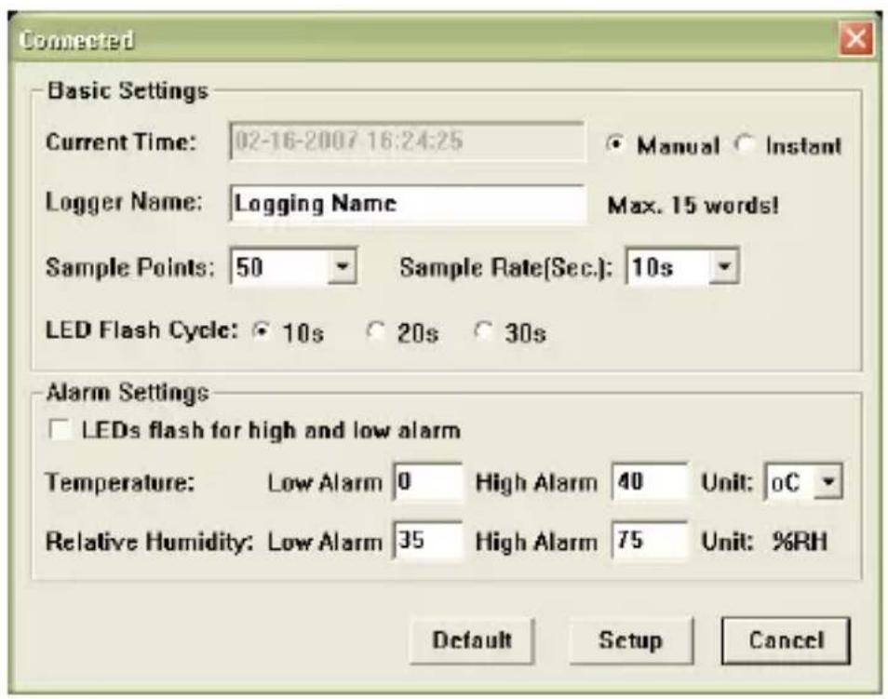Click the 'Temperature:' label
The height and width of the screenshot is (699, 888).
coord(120,483)
